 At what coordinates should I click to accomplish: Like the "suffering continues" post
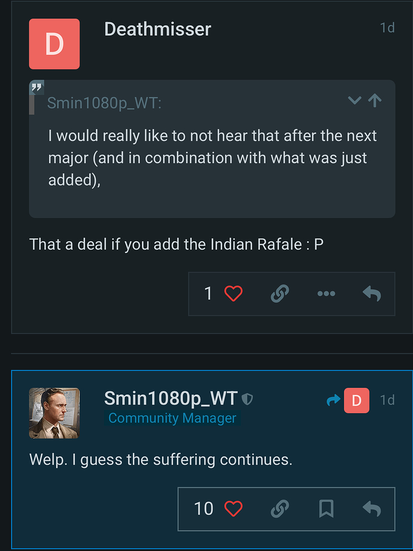(x=234, y=509)
